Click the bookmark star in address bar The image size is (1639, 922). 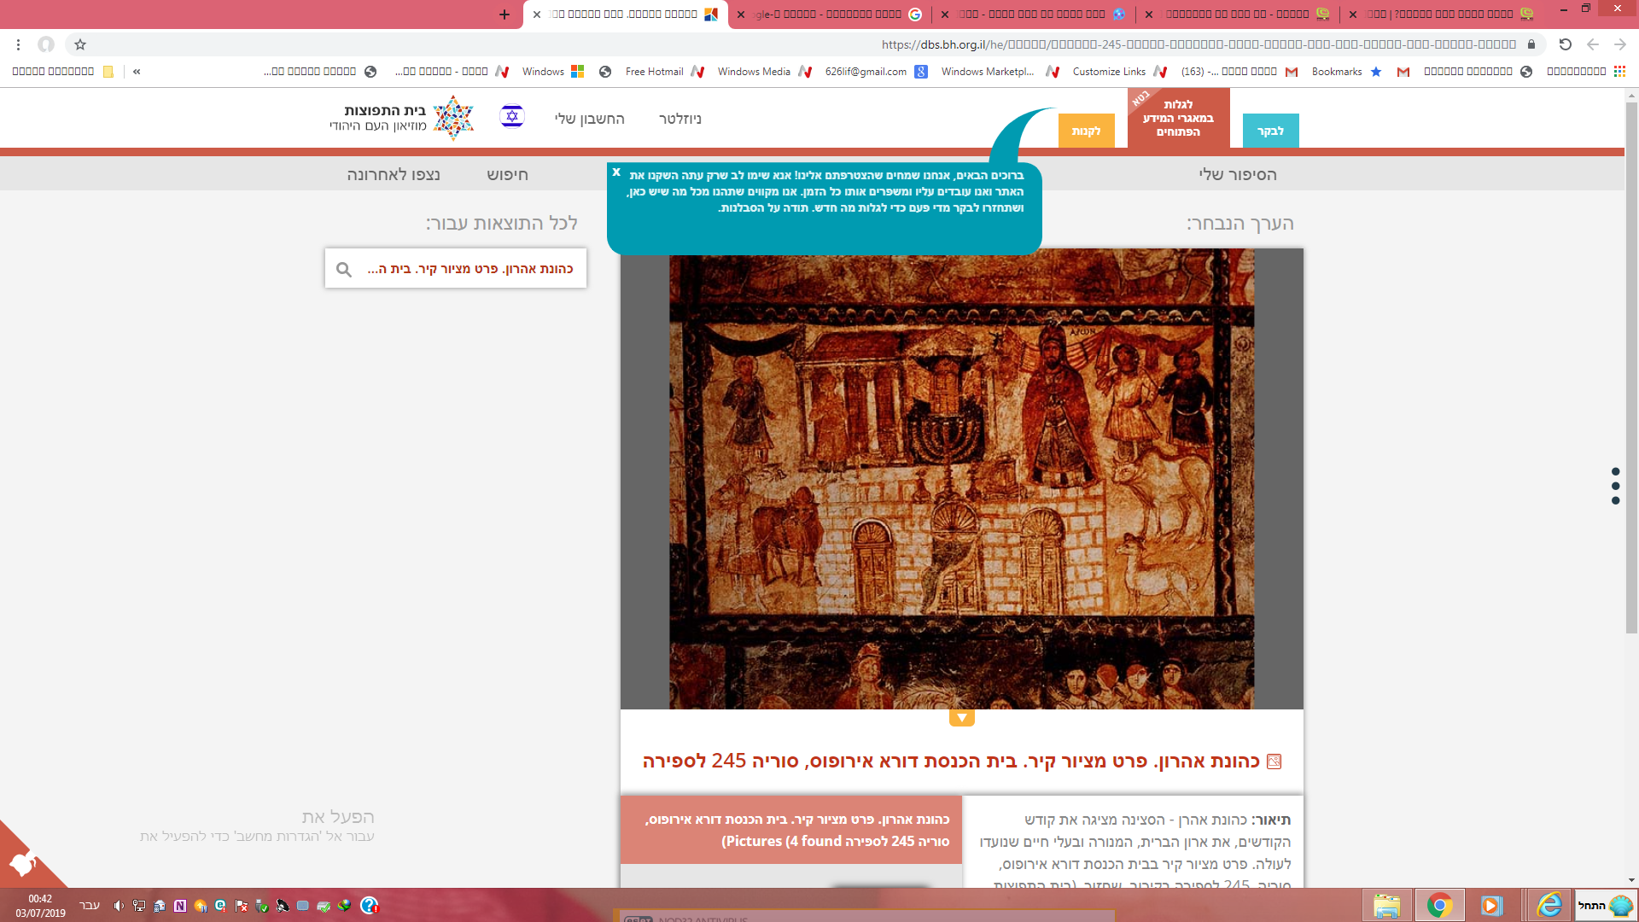pyautogui.click(x=80, y=44)
